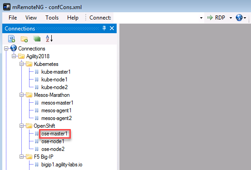Click the globe icon in the top toolbar
The image size is (251, 170).
[239, 17]
